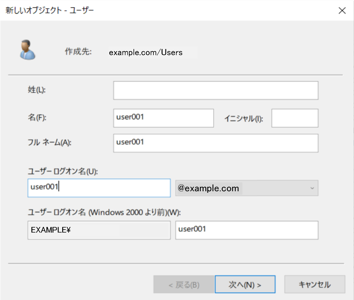Click the example.com/Users path text
The width and height of the screenshot is (354, 300).
146,53
